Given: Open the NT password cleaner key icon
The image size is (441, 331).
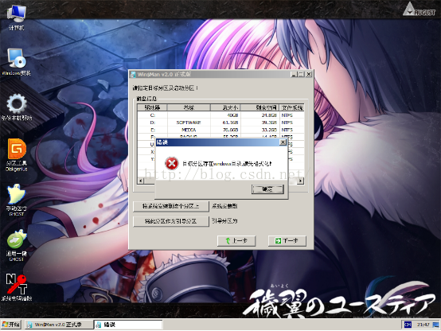Looking at the screenshot, I should click(x=17, y=287).
